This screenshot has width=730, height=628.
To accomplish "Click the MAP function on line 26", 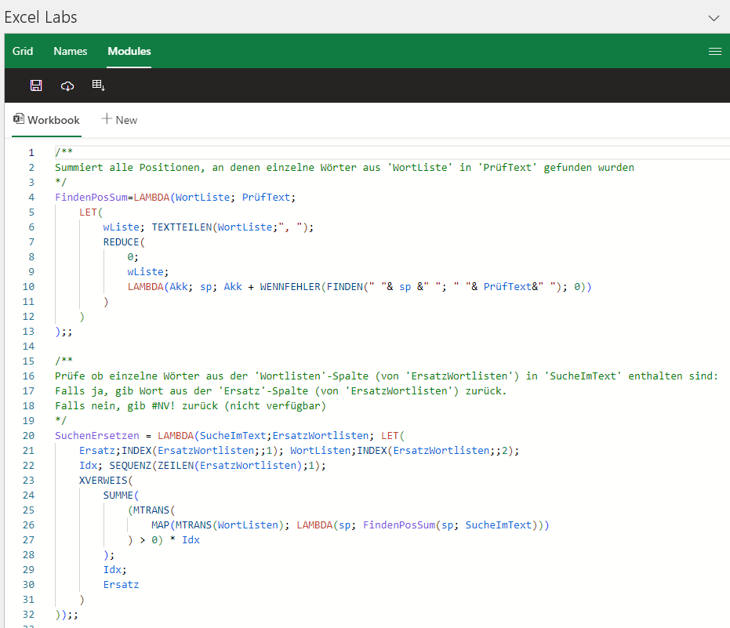I will tap(160, 525).
